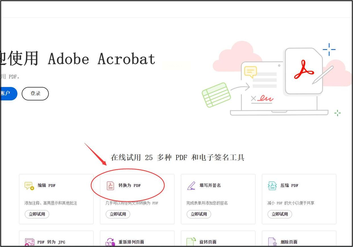Image resolution: width=353 pixels, height=247 pixels.
Task: Open the 填写并签名 card title
Action: [x=210, y=186]
